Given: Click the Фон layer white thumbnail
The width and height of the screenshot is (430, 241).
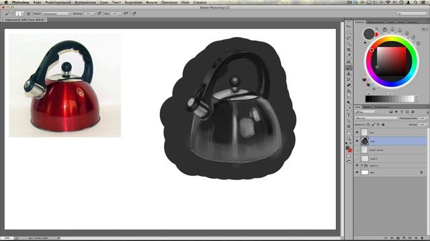Looking at the screenshot, I should (365, 173).
